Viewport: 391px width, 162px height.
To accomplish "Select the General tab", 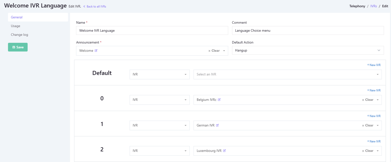I will coord(17,17).
